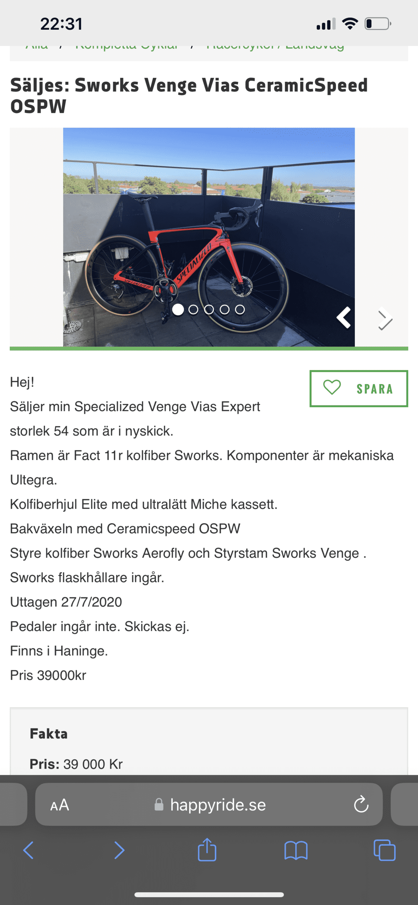
Task: Tap the Safari forward arrow
Action: [x=119, y=850]
